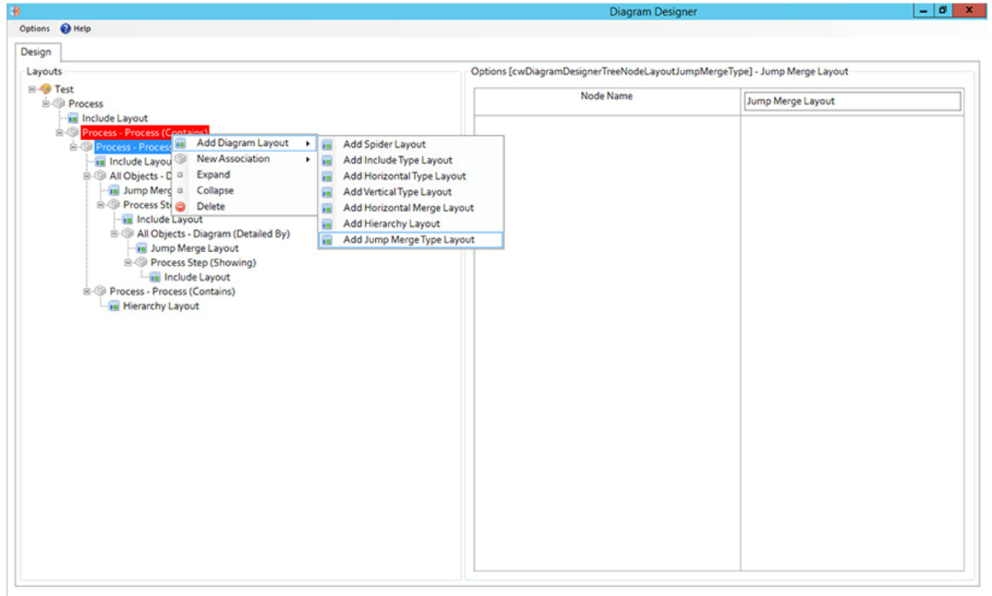Viewport: 992px width, 596px height.
Task: Click the Test root node icon
Action: (45, 89)
